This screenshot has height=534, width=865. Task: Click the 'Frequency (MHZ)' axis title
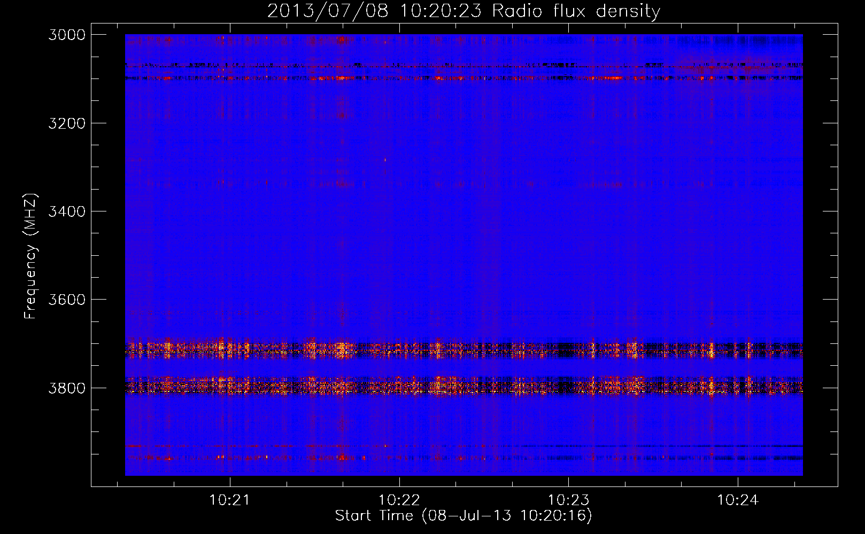tap(31, 256)
